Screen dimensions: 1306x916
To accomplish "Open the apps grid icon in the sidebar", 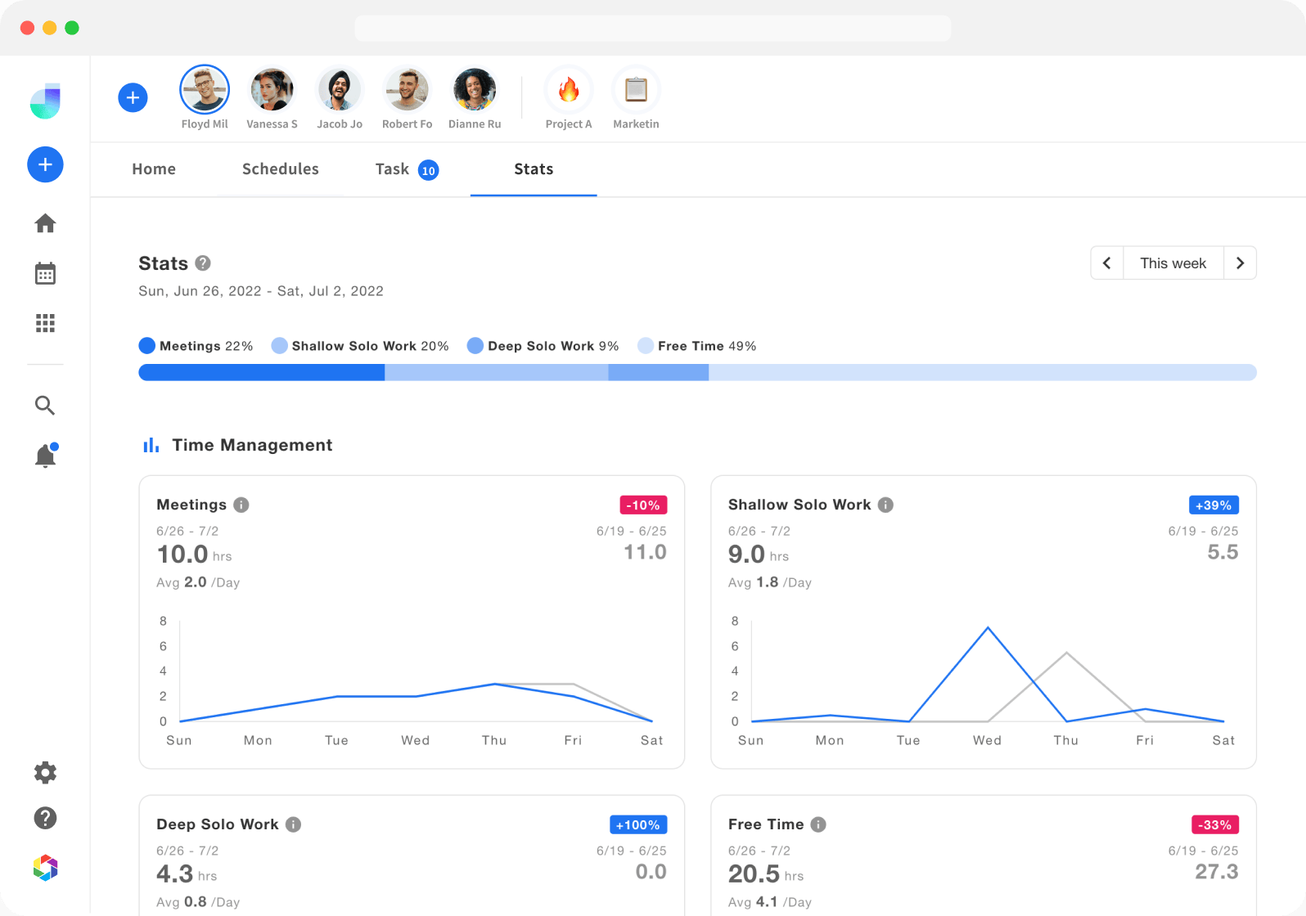I will click(x=45, y=323).
